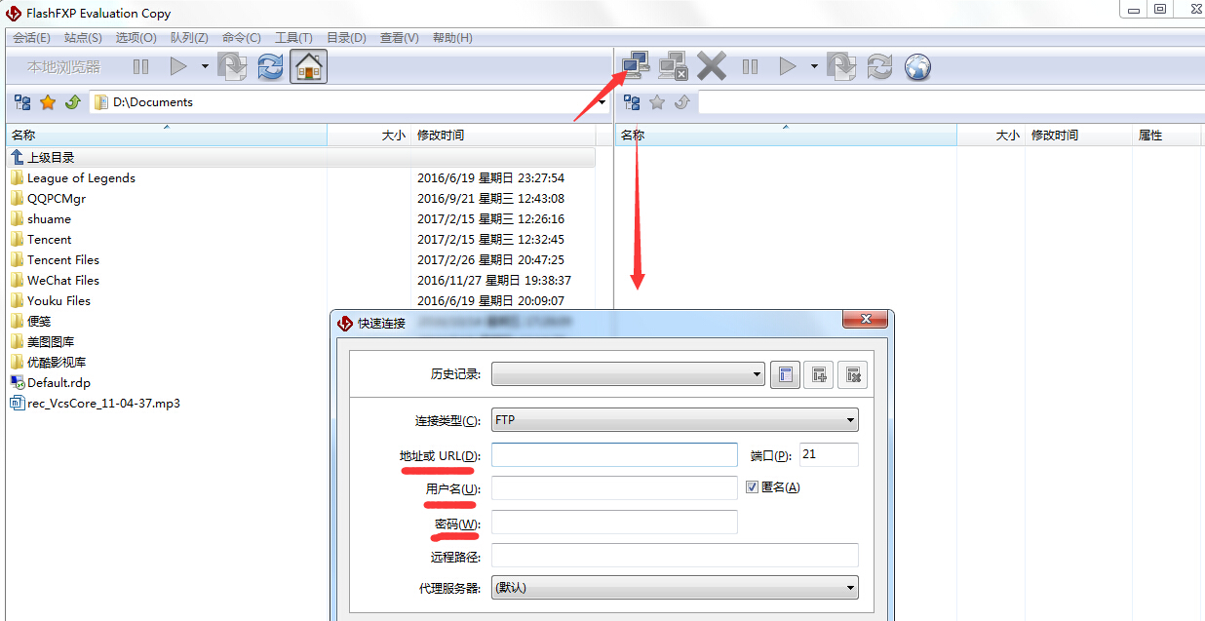1205x621 pixels.
Task: Toggle folder tree icon in remote path bar
Action: 632,102
